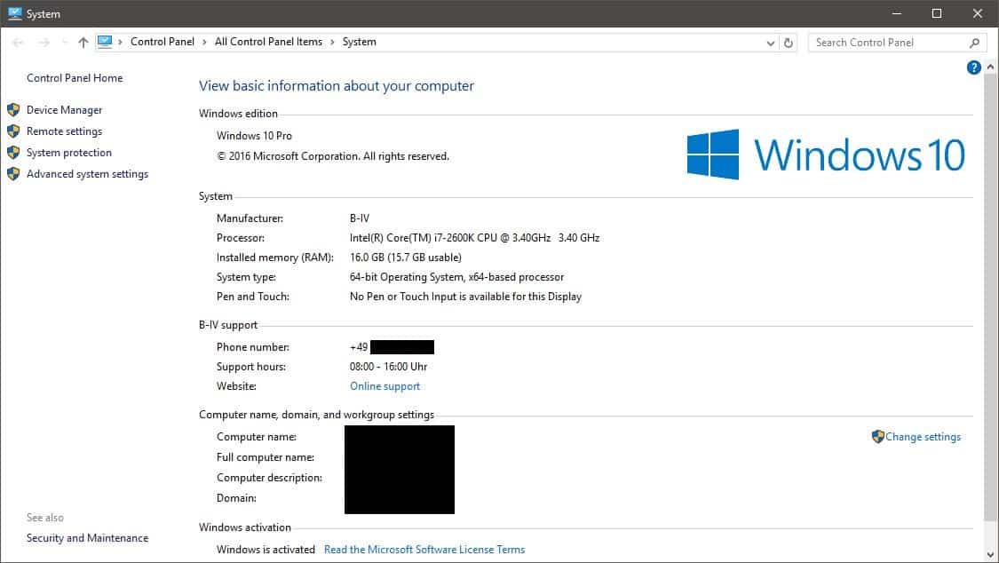Click the System window title icon
This screenshot has height=563, width=999.
pyautogui.click(x=15, y=13)
